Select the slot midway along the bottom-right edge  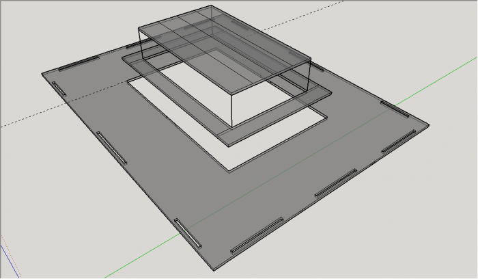pyautogui.click(x=336, y=183)
